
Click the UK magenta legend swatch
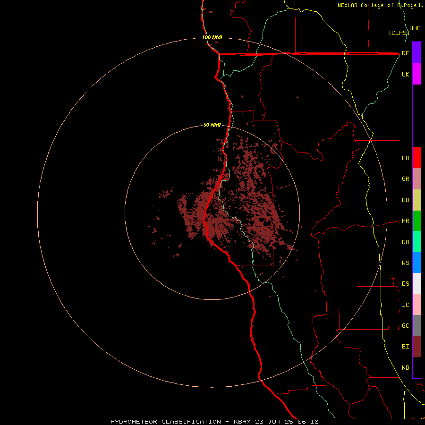point(417,74)
